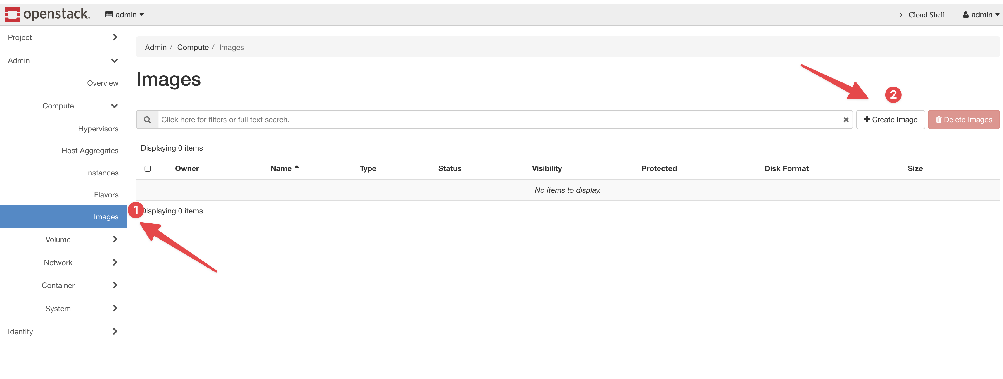Toggle the select-all checkbox in the table header

(x=148, y=168)
